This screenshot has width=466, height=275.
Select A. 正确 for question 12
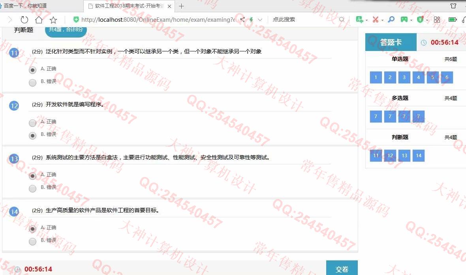coord(33,123)
